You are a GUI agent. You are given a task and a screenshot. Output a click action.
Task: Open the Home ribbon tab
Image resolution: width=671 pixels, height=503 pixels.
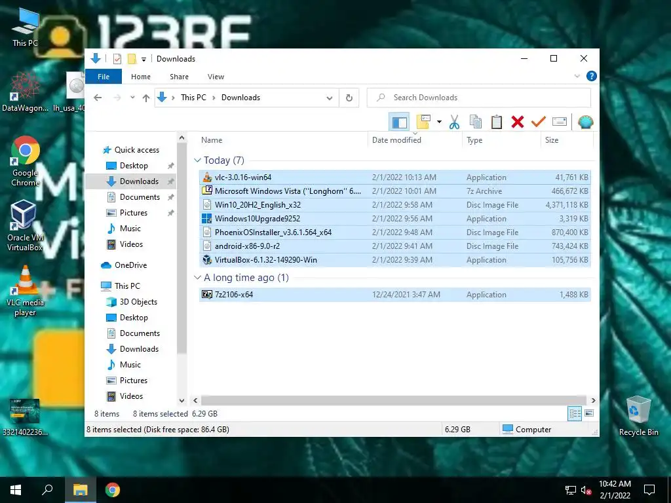pos(141,77)
